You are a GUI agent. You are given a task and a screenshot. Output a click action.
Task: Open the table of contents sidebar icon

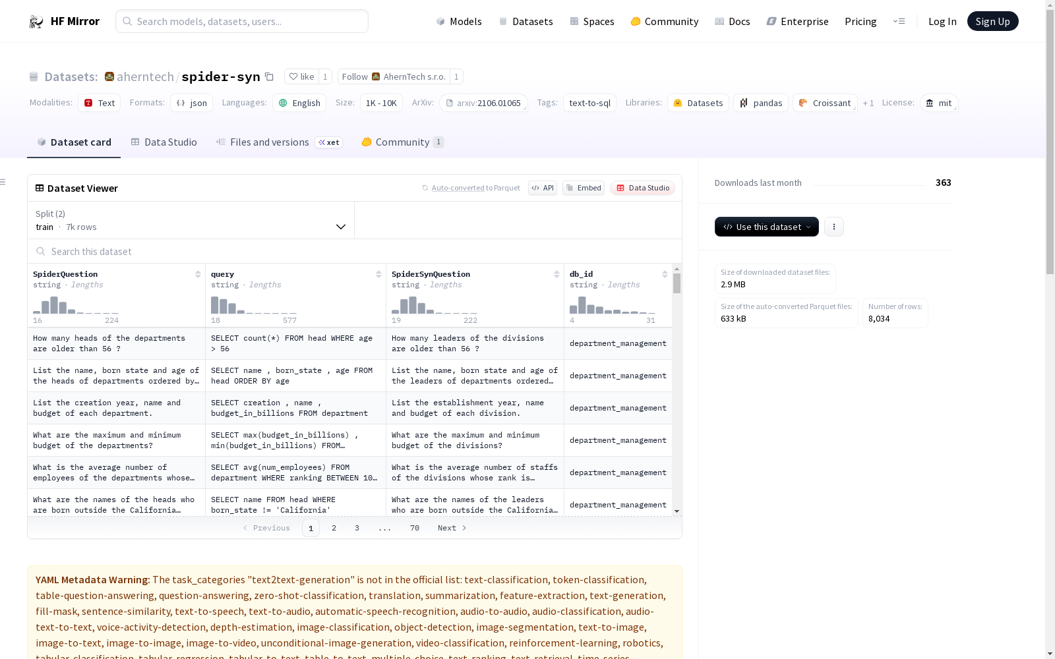3,182
